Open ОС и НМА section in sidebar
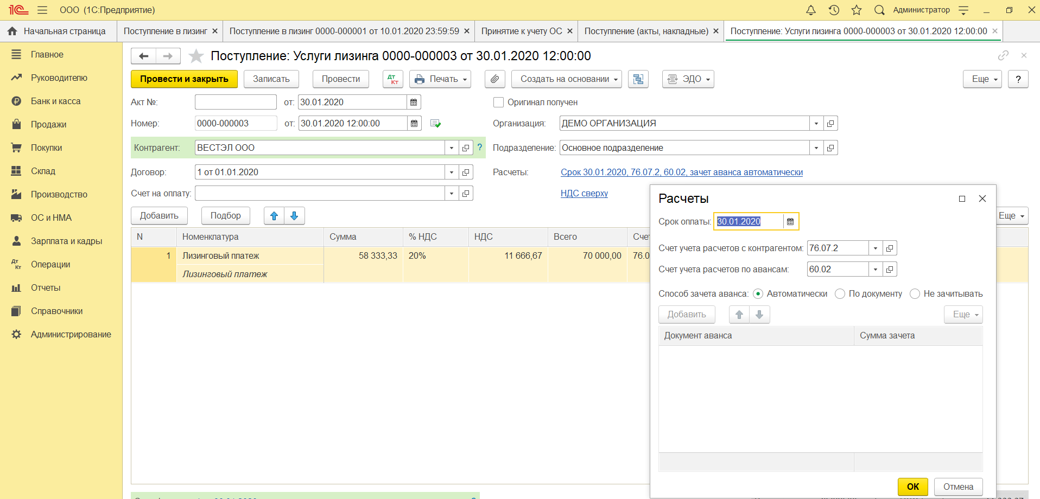 click(x=51, y=217)
